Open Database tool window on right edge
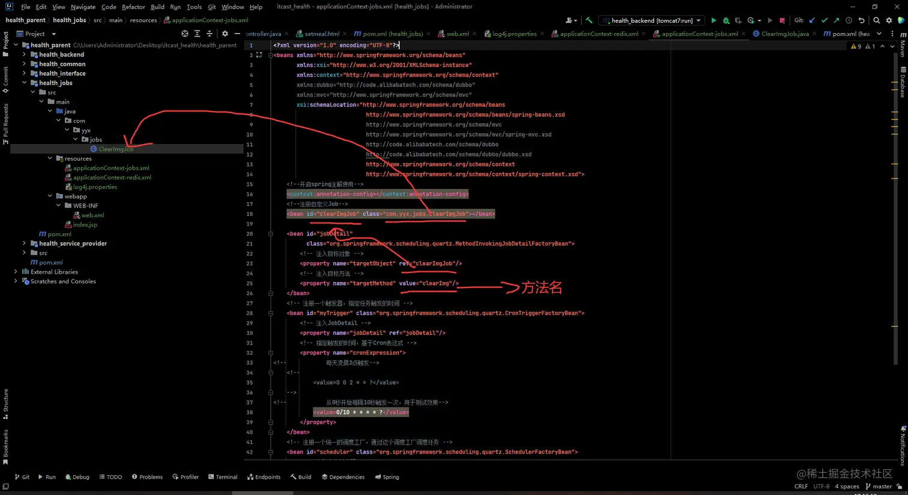This screenshot has width=908, height=495. coord(903,82)
